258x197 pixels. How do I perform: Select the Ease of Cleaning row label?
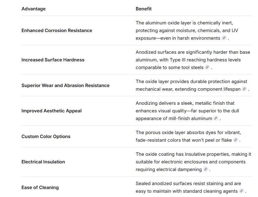[40, 188]
